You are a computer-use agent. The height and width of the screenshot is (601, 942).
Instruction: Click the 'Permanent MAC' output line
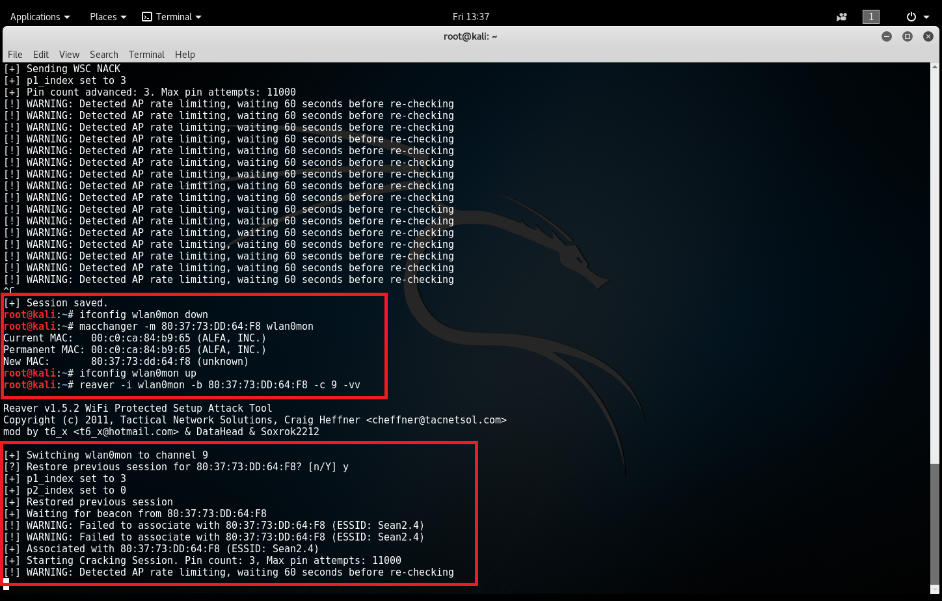point(135,350)
